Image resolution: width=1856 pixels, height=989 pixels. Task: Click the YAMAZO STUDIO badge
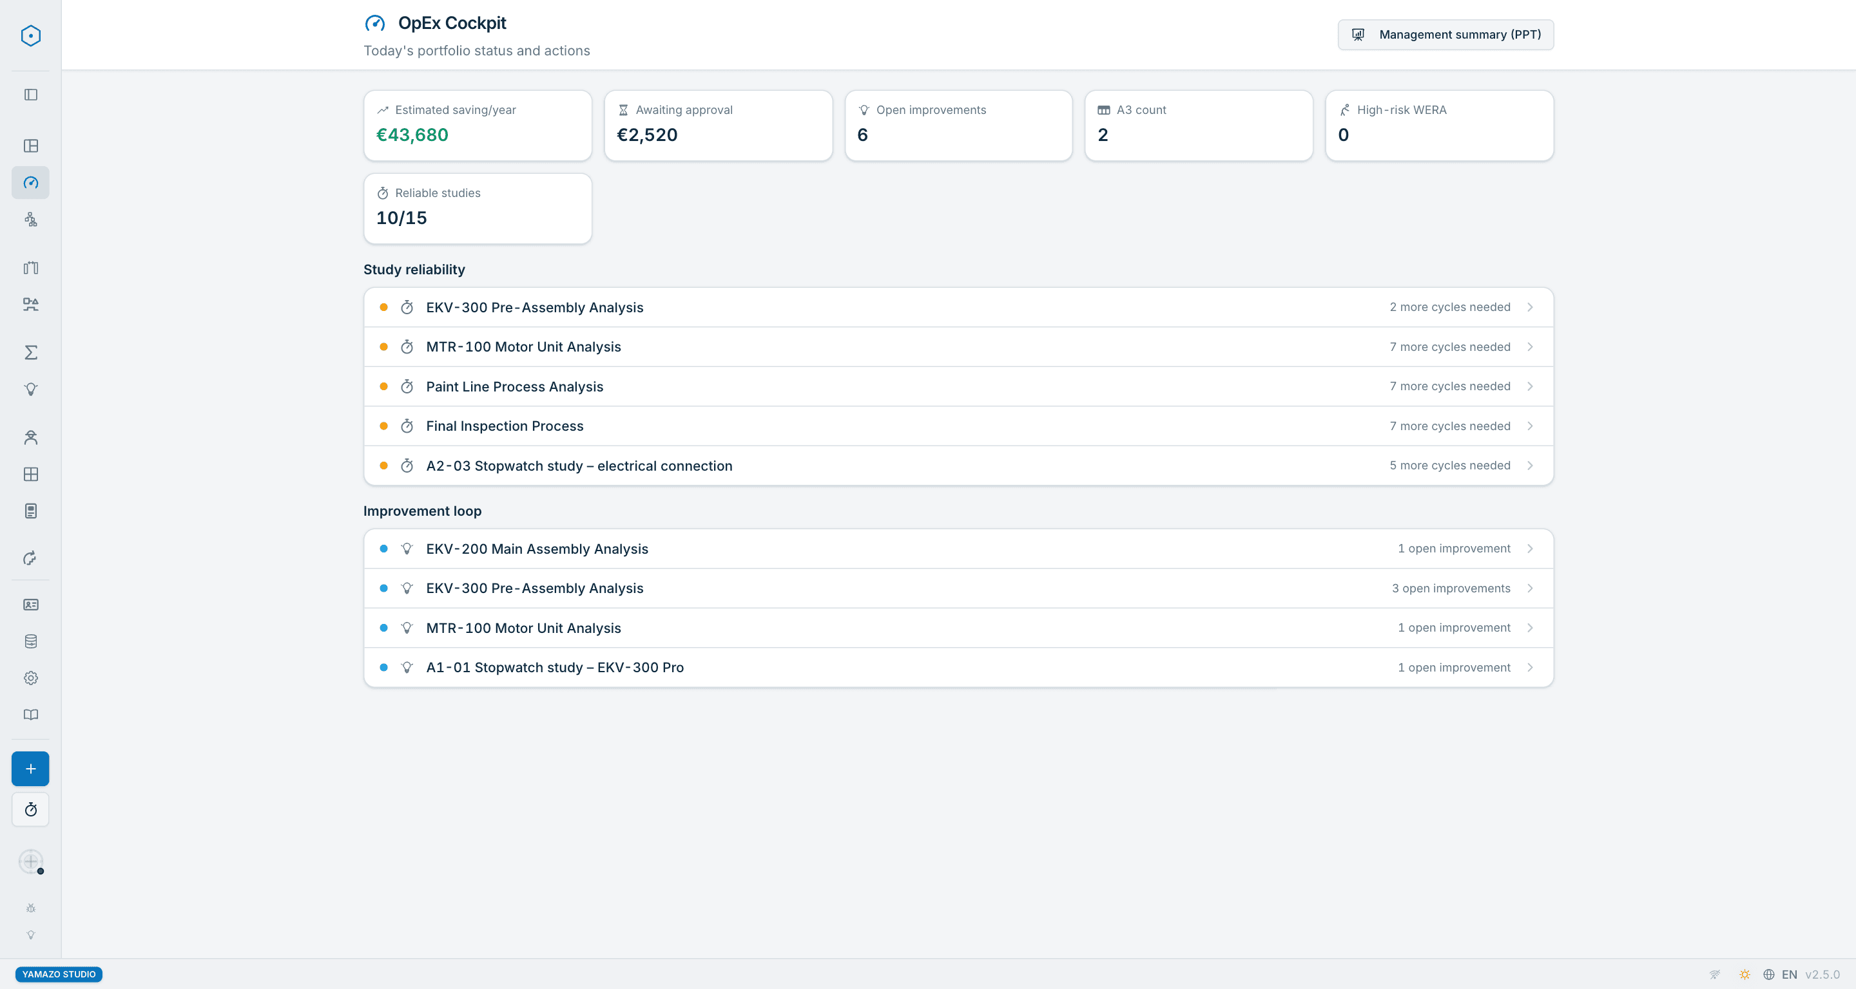(x=59, y=974)
